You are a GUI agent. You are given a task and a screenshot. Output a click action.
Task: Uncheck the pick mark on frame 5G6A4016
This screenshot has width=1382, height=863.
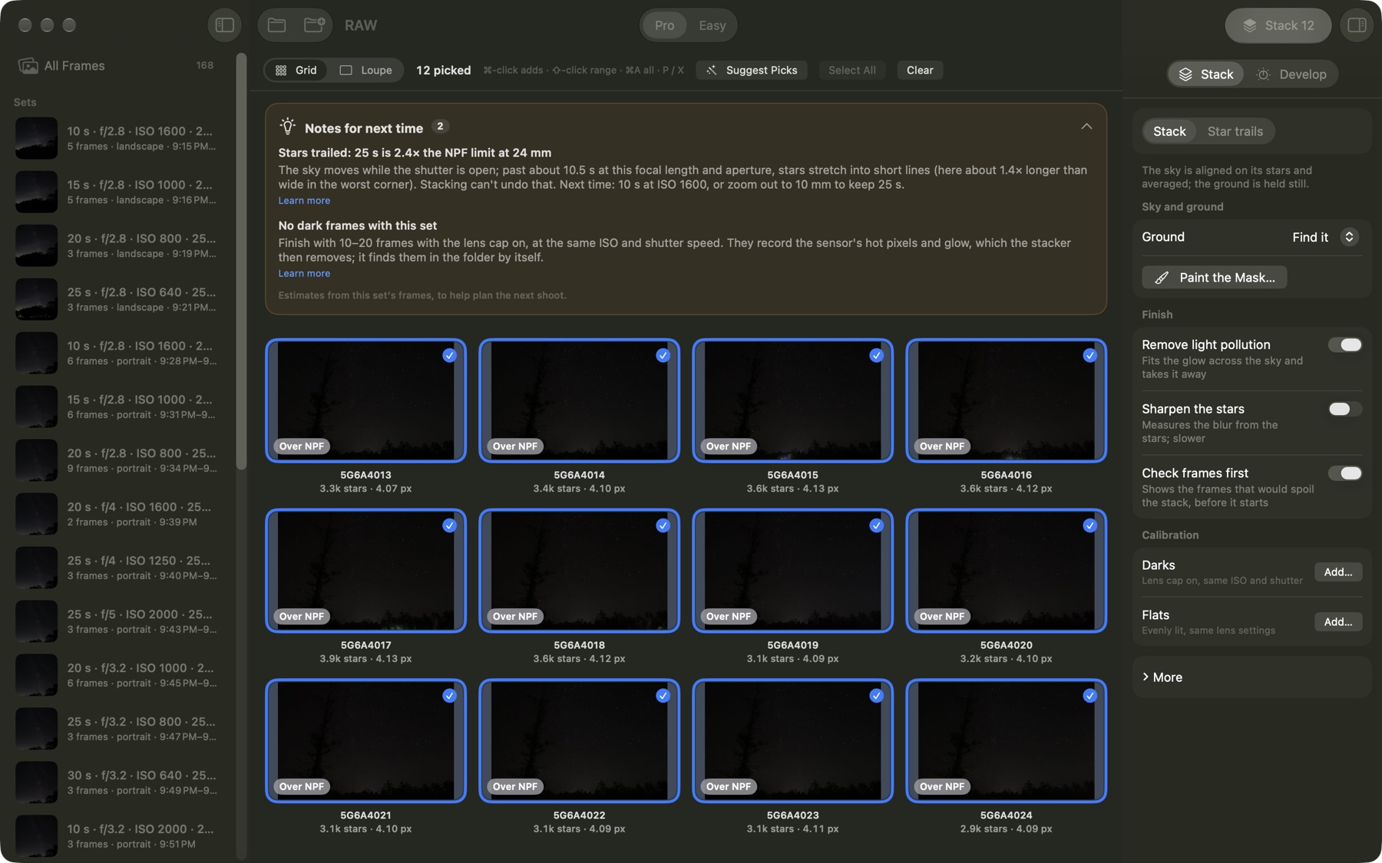point(1090,355)
